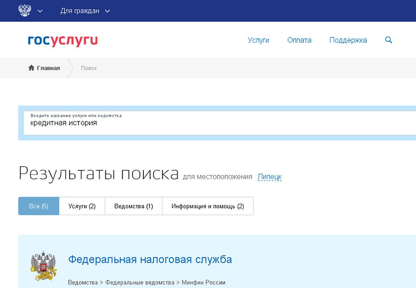The image size is (416, 288).
Task: Click the Госуслуги logo
Action: tap(63, 40)
